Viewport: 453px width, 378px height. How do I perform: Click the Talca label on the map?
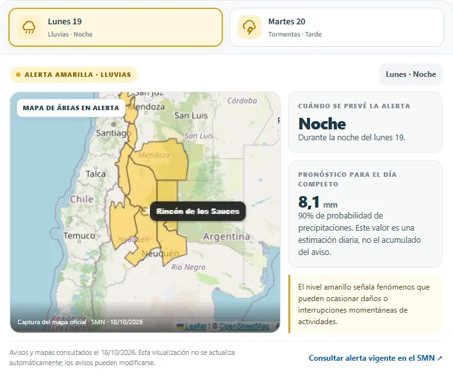coord(95,174)
